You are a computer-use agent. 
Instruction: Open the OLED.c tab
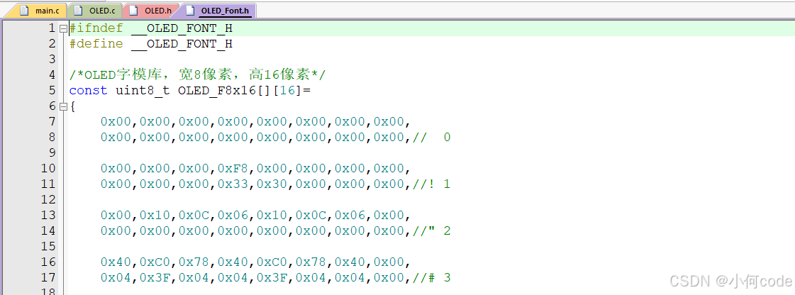95,10
